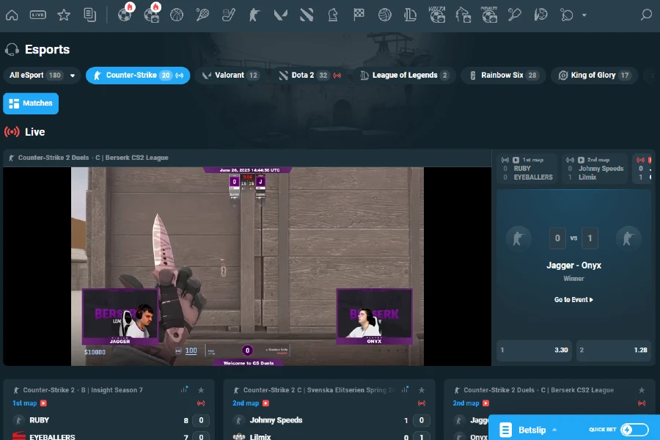Open Esports section via the flaming esports icon

pos(152,15)
